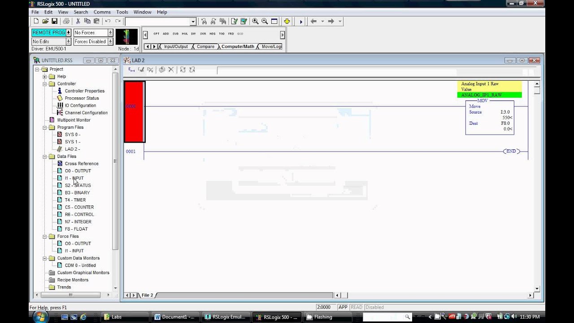The image size is (574, 323).
Task: Click the Zoom Out magnifier icon
Action: click(265, 21)
